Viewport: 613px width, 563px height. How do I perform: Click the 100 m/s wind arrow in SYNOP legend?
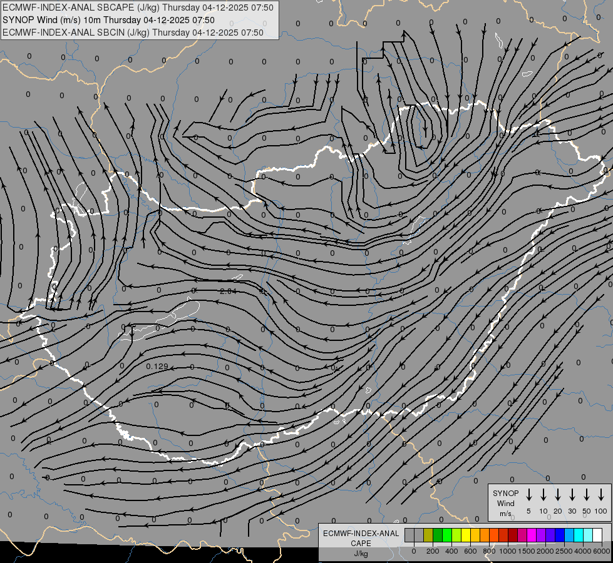(x=601, y=495)
